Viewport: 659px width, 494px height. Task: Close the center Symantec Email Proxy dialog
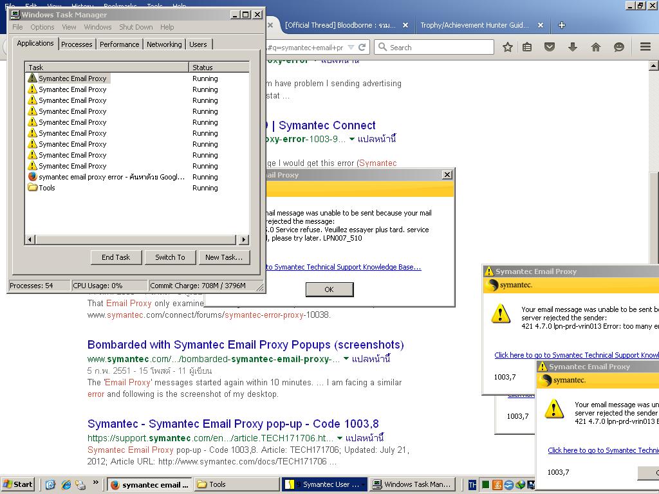(448, 175)
